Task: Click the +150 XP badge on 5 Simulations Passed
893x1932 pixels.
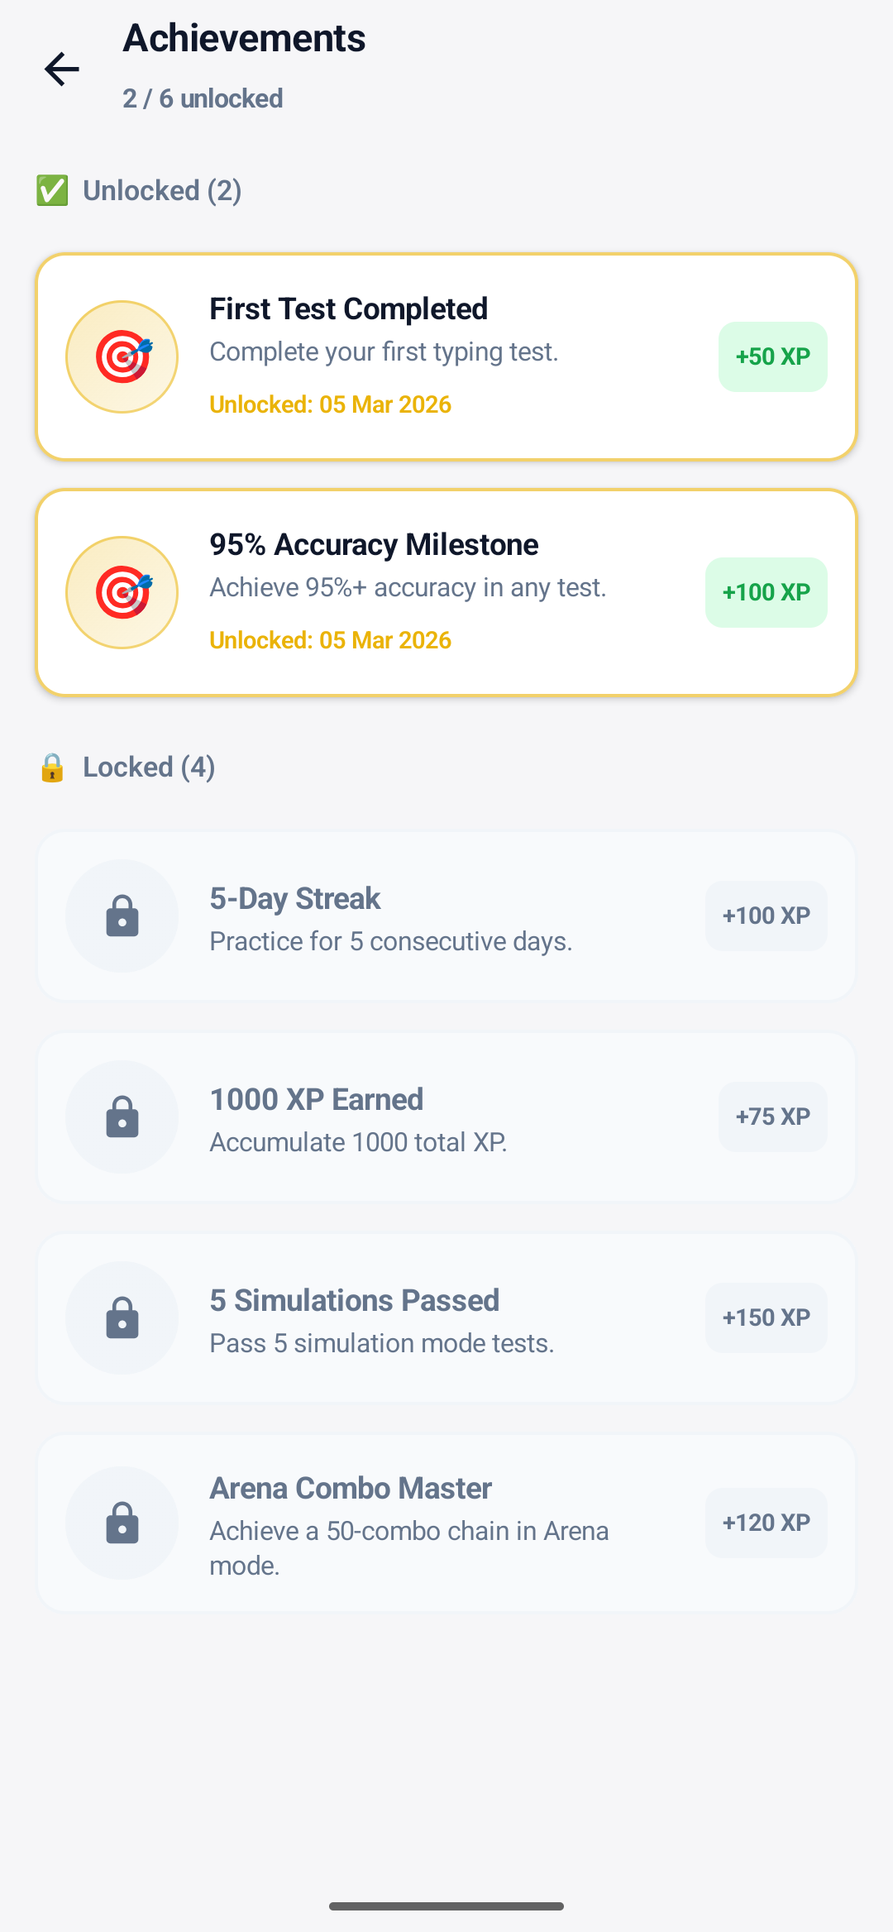Action: coord(766,1317)
